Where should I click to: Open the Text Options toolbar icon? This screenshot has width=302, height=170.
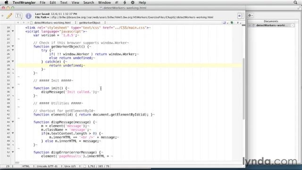(19, 16)
